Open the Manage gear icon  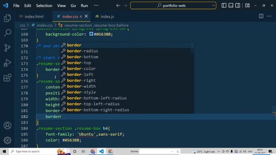click(7, 140)
